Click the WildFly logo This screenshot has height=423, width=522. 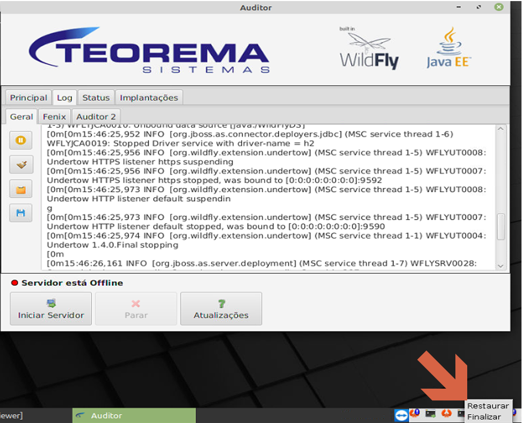(x=369, y=48)
